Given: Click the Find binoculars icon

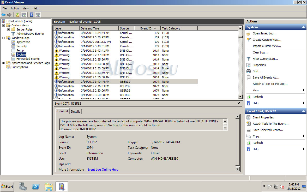Looking at the screenshot, I should (249, 71).
